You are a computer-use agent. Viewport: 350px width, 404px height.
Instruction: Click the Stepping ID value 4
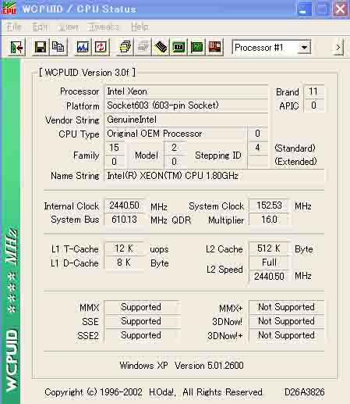click(257, 148)
